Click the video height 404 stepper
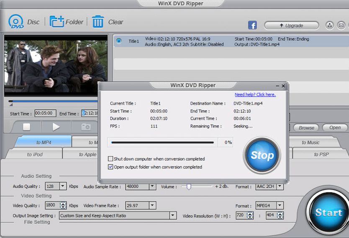Viewport: 349px width, 238px height. point(280,215)
